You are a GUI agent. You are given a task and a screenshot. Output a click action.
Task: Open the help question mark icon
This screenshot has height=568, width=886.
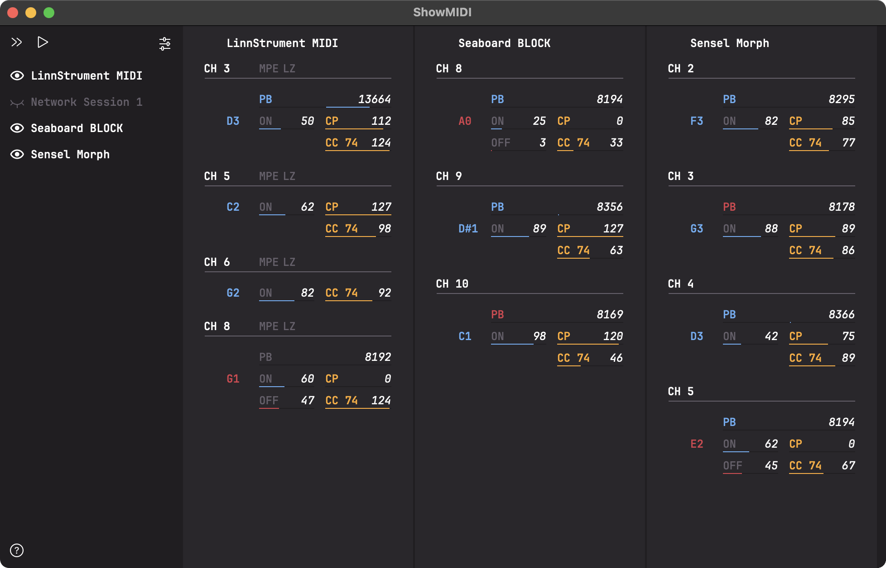coord(17,550)
